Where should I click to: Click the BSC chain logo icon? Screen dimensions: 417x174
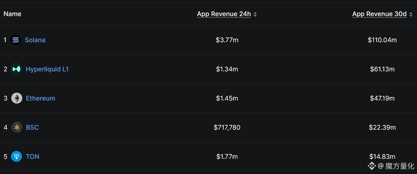17,127
